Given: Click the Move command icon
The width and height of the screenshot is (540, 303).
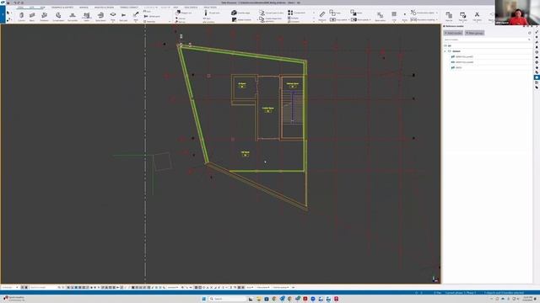Looking at the screenshot, I should 354,13.
